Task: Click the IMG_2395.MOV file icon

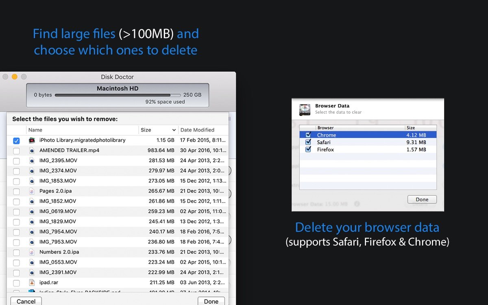Action: [x=32, y=161]
